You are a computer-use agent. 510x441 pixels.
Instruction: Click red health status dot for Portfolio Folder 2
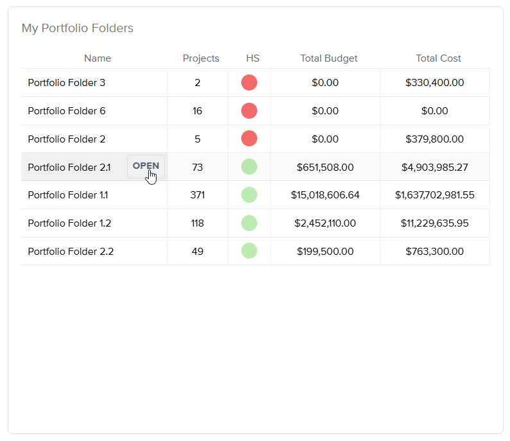249,139
